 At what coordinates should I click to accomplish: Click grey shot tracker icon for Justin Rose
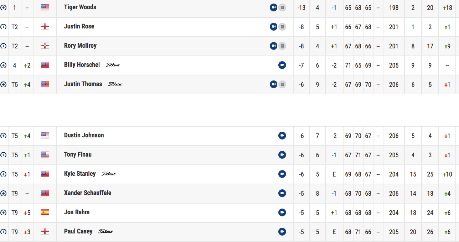[282, 27]
